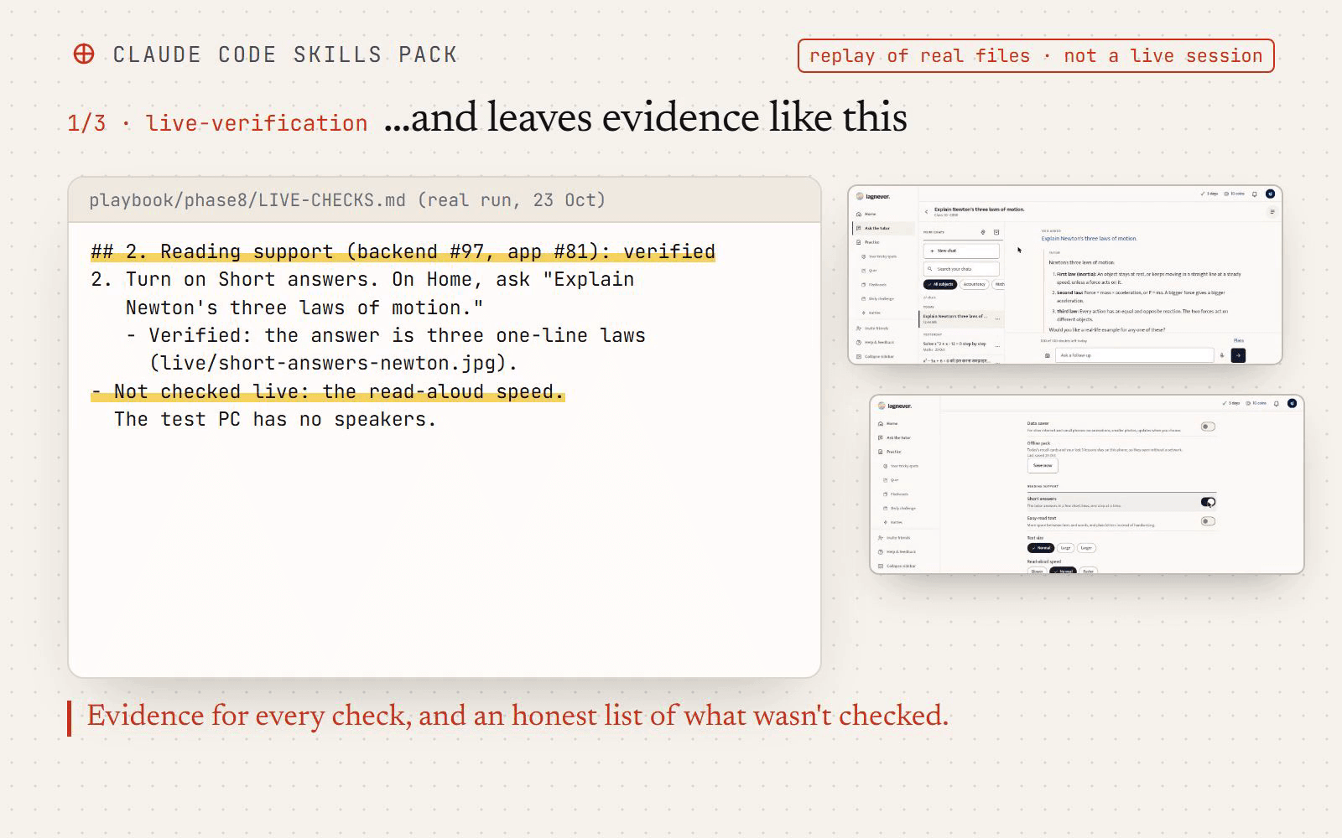Click the Claude Code Skills Pack crosshair logo
1342x838 pixels.
click(x=84, y=54)
